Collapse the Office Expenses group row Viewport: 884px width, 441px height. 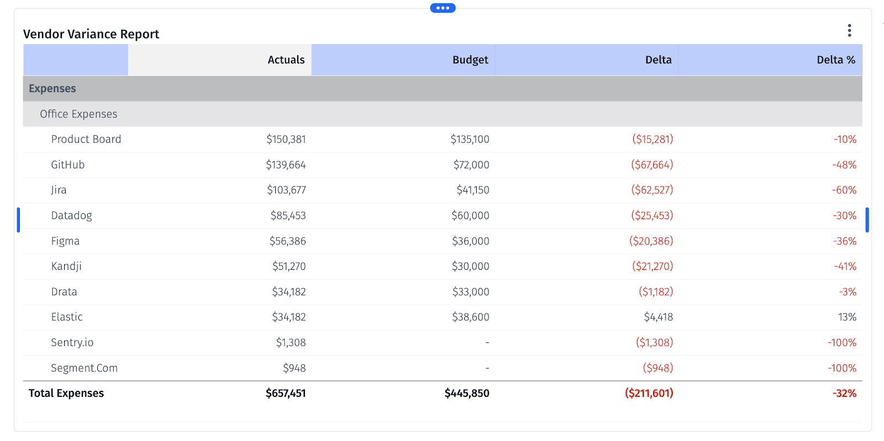(443, 114)
